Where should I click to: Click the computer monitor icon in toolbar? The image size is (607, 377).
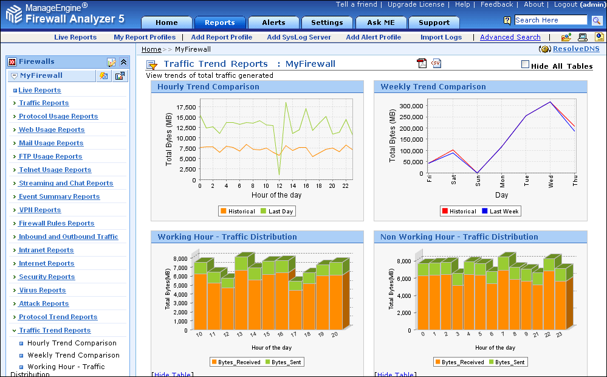coord(582,37)
